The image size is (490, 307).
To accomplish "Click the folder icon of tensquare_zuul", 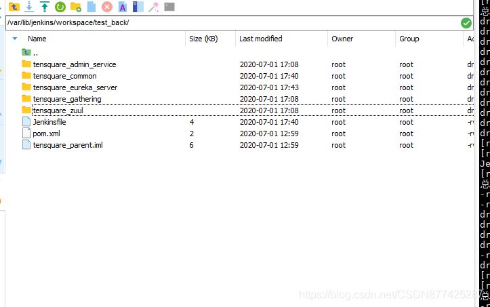I will tap(26, 110).
